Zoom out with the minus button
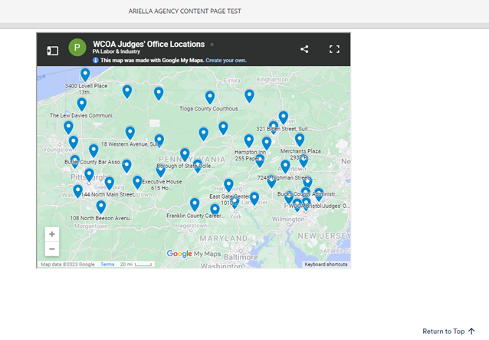Image resolution: width=489 pixels, height=340 pixels. (x=52, y=249)
